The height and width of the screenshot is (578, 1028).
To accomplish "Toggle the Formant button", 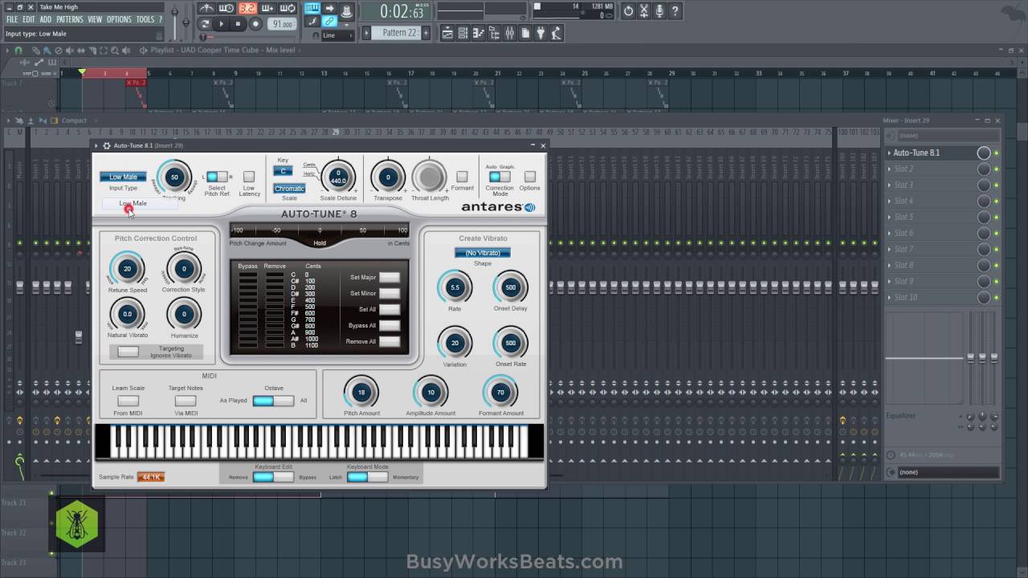I will point(462,177).
